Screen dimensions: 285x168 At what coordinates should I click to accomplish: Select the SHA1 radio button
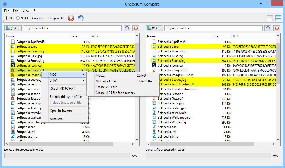18,18
